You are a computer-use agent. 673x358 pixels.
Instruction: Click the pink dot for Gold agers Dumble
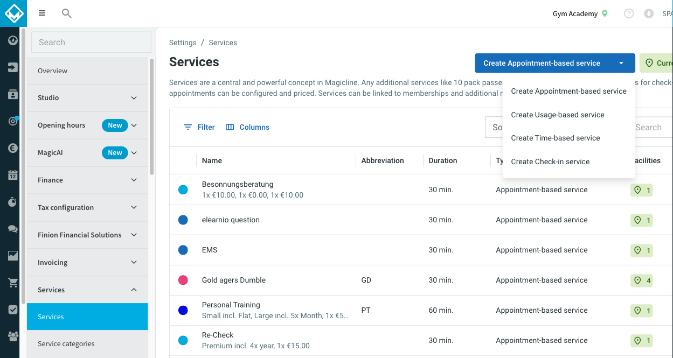click(x=183, y=280)
